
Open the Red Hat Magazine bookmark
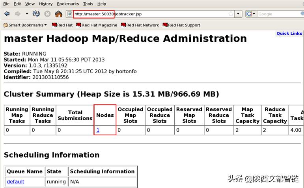click(x=97, y=25)
